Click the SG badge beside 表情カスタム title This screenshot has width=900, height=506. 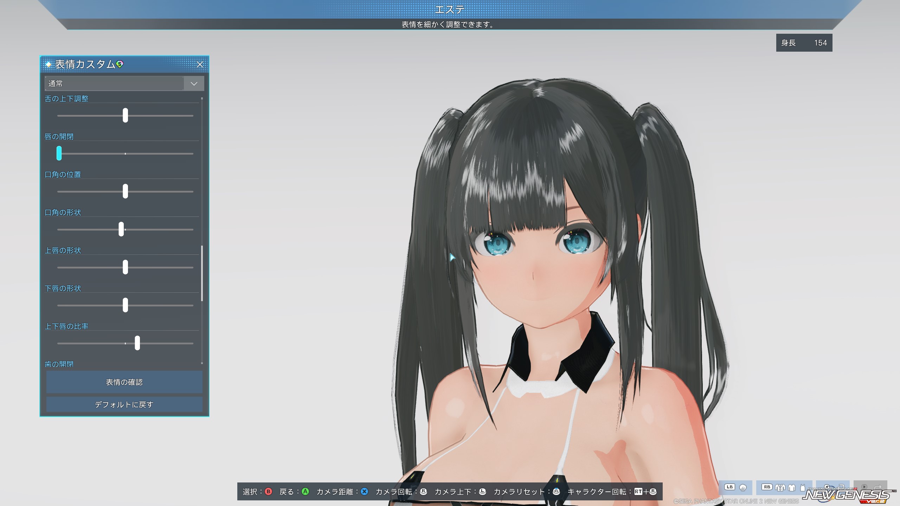pyautogui.click(x=120, y=64)
